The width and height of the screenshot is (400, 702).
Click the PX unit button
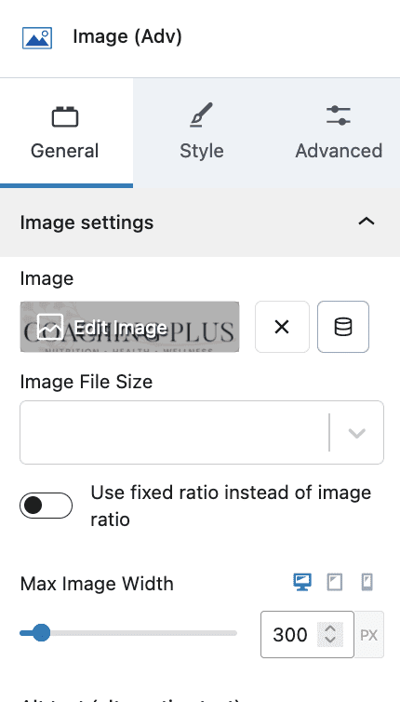pyautogui.click(x=369, y=635)
